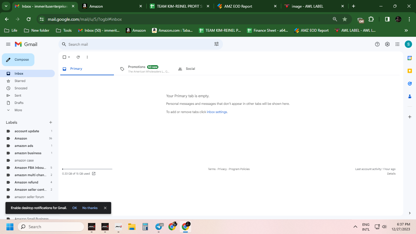Show hidden system tray icons
The height and width of the screenshot is (234, 416).
[355, 227]
